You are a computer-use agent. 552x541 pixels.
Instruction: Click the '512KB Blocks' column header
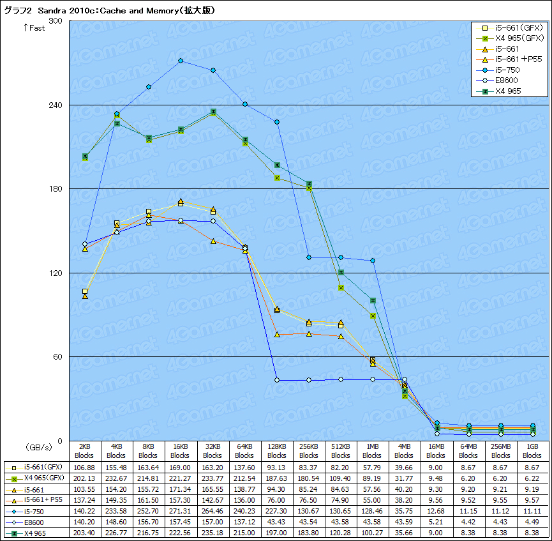pos(341,451)
